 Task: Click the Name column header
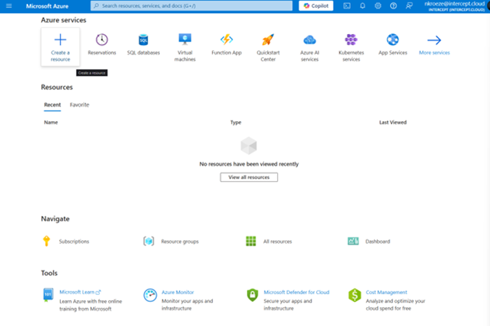click(x=51, y=122)
